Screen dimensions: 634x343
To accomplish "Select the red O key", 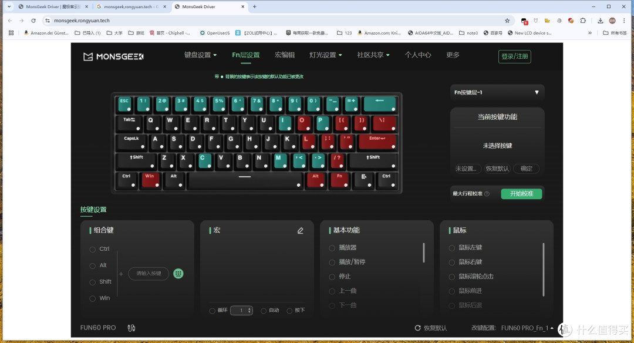I will pos(303,123).
